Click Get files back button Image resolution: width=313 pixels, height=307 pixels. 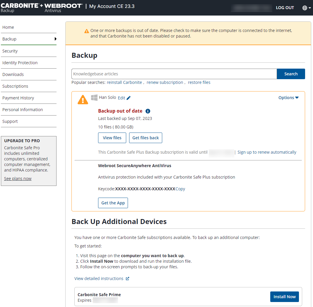click(x=146, y=138)
